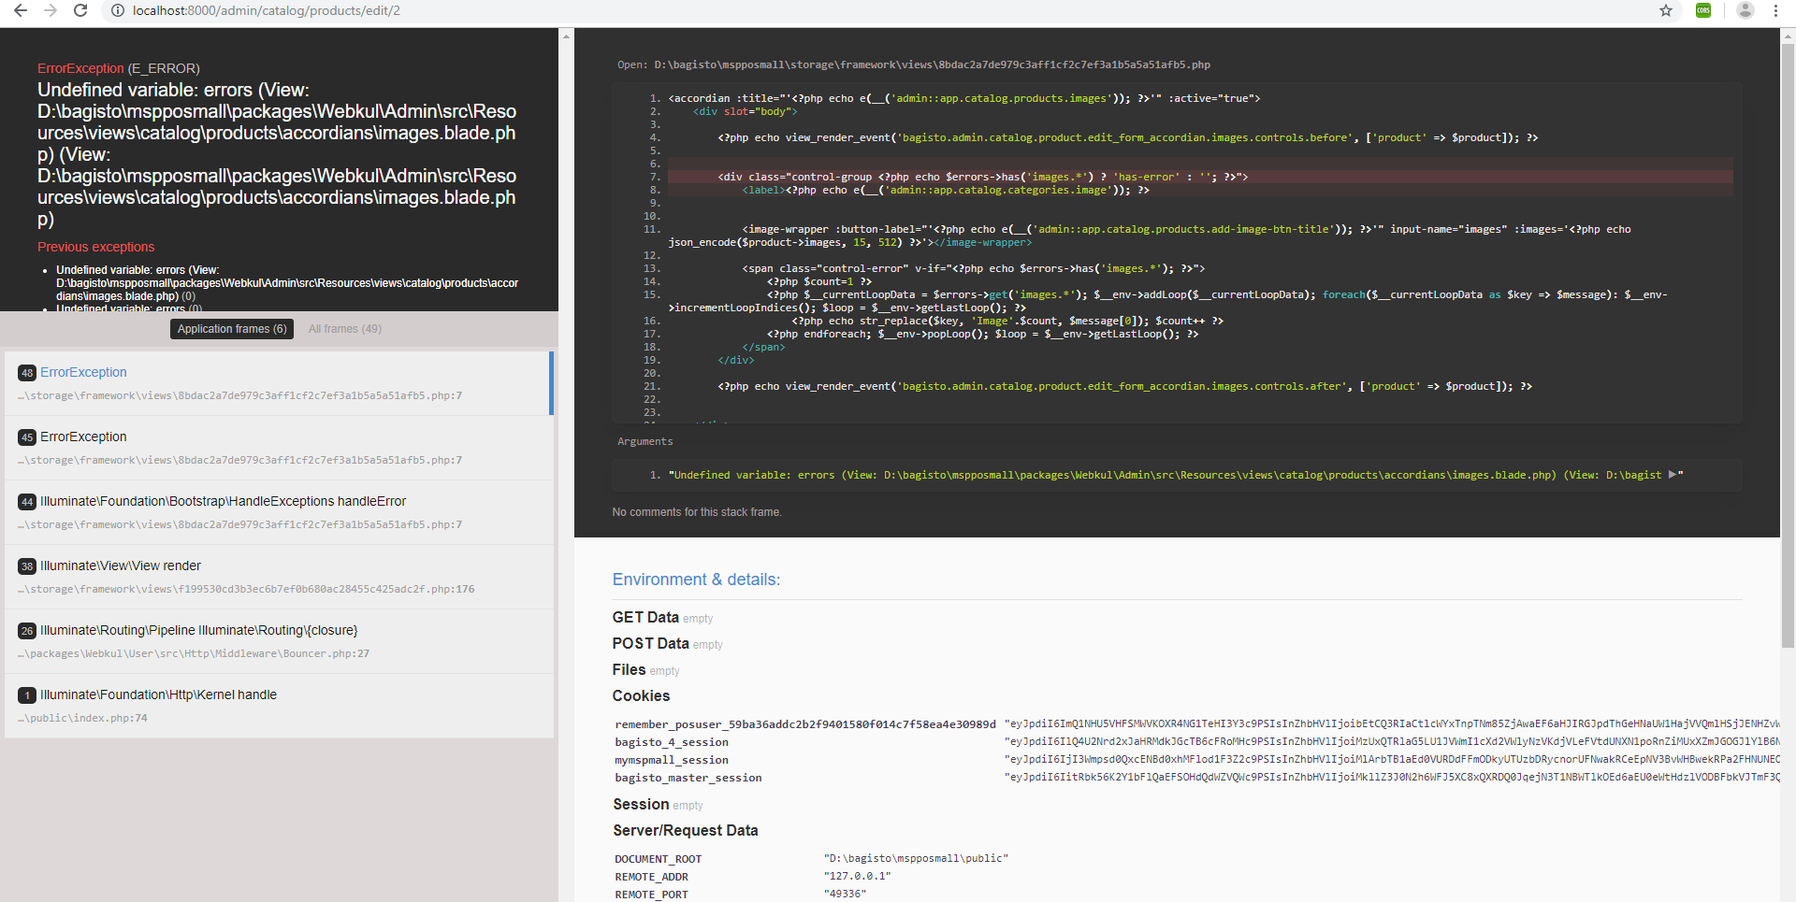Screen dimensions: 1796x902
Task: Click the REMOTE_PORT value 49336
Action: click(845, 895)
